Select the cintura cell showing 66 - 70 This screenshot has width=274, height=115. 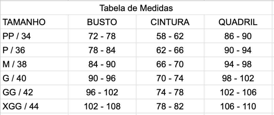pos(170,64)
